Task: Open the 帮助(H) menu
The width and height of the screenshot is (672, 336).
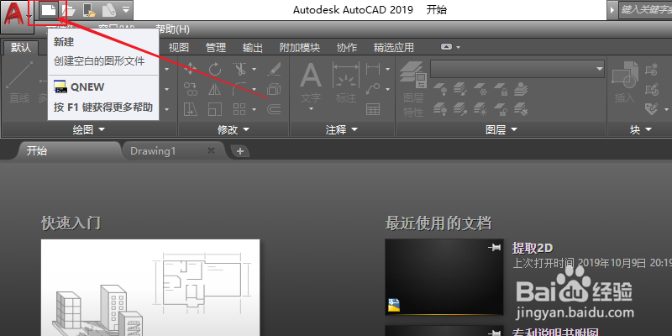Action: coord(173,29)
